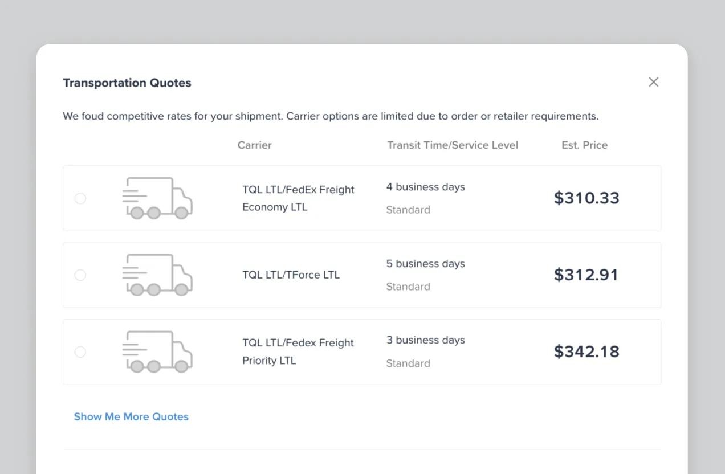
Task: Click the 5 business days transit time text
Action: coord(425,263)
